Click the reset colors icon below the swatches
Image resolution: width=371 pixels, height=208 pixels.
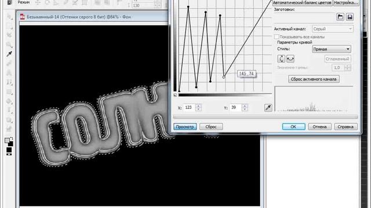pos(9,154)
